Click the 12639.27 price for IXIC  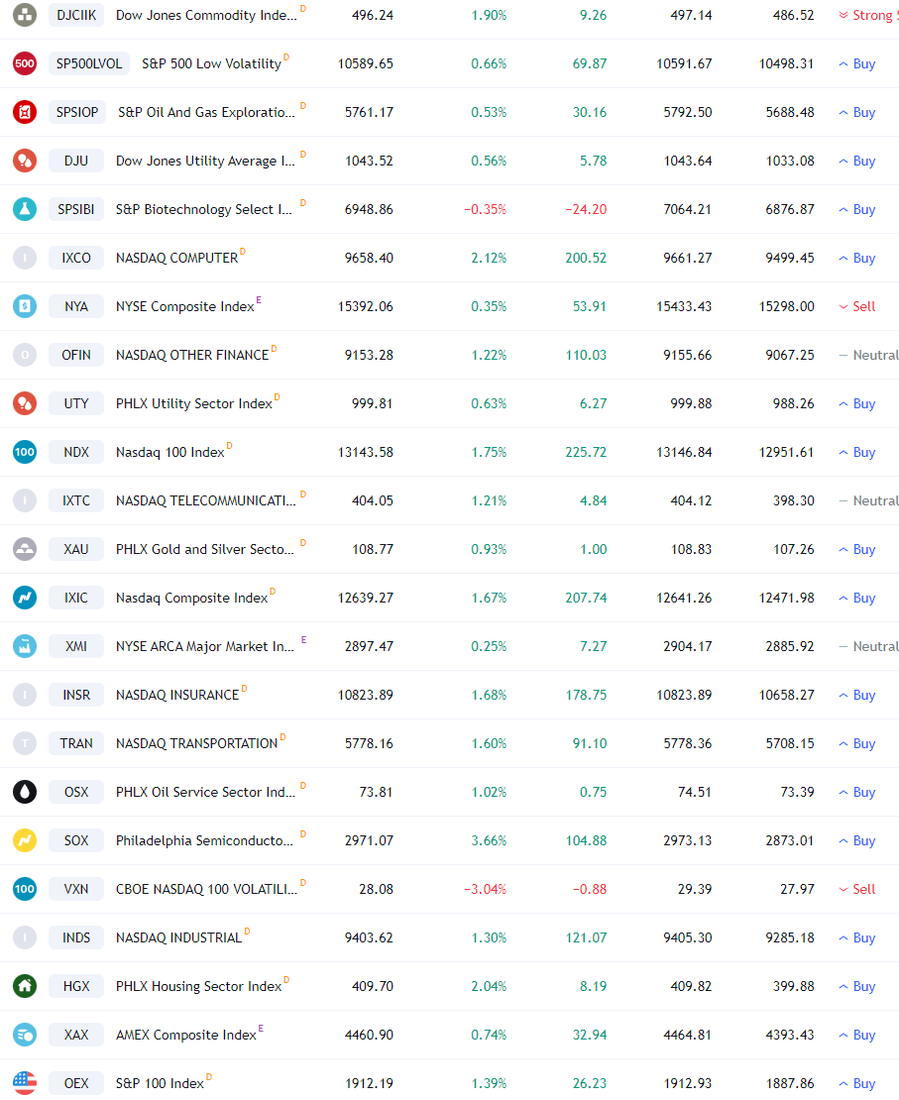[366, 598]
